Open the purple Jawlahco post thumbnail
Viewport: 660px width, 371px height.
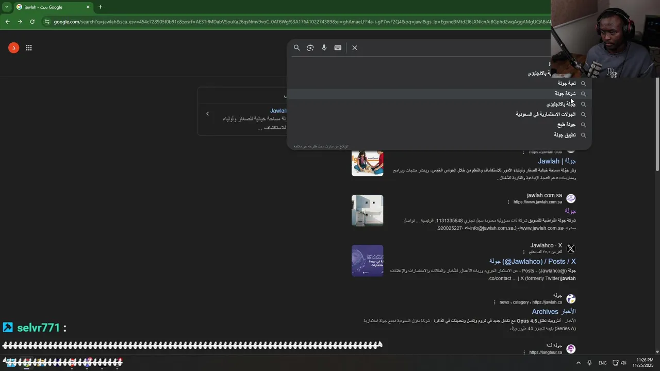pyautogui.click(x=367, y=261)
